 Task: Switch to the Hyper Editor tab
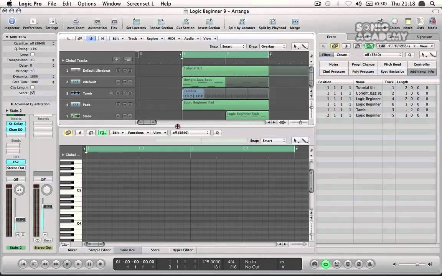click(x=183, y=250)
